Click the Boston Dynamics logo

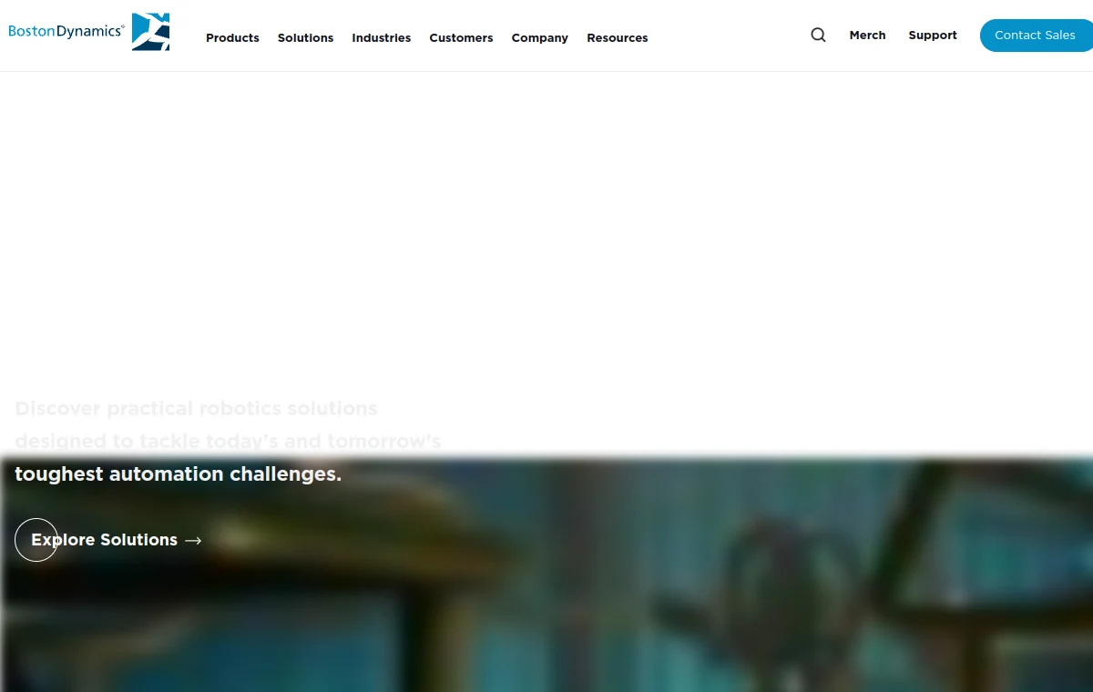click(89, 32)
